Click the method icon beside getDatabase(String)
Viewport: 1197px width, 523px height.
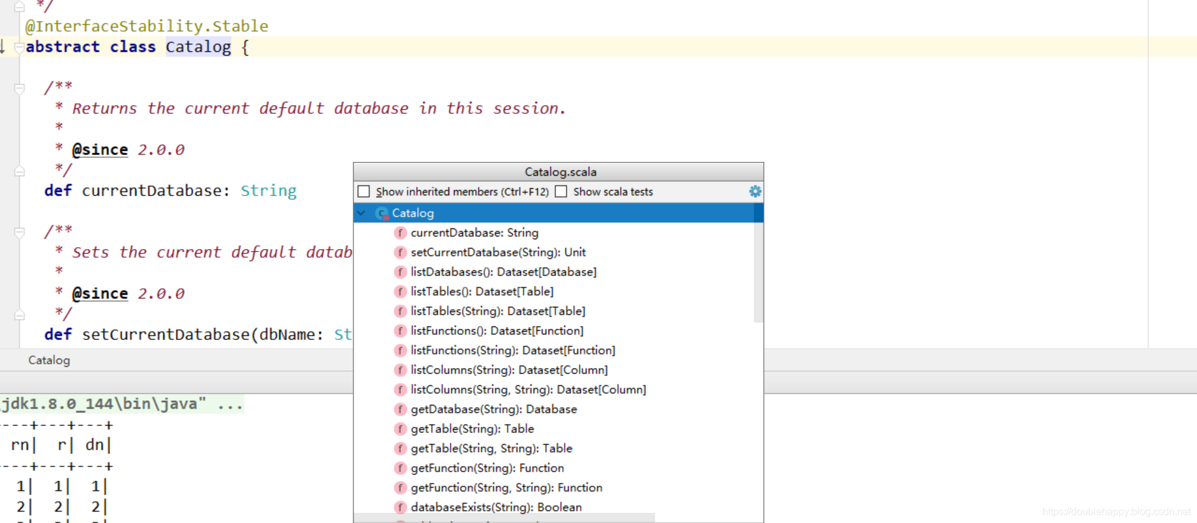click(400, 409)
